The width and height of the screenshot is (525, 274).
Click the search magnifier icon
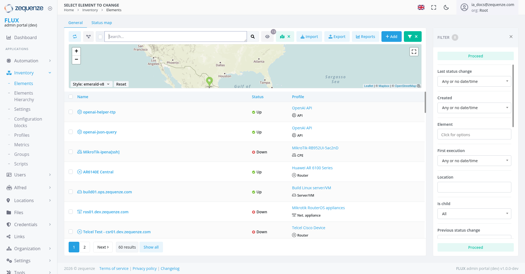coord(253,37)
